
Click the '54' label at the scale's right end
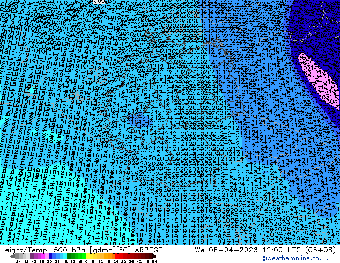(154, 261)
